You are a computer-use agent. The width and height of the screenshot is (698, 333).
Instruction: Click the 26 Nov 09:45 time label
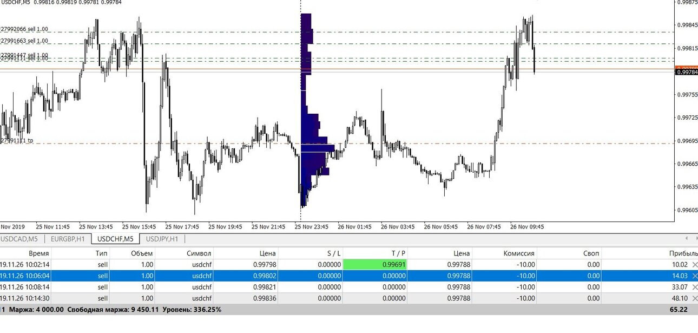pos(526,227)
